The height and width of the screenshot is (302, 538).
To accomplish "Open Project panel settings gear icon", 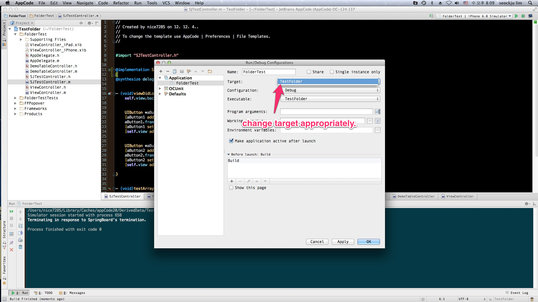I will pos(90,23).
